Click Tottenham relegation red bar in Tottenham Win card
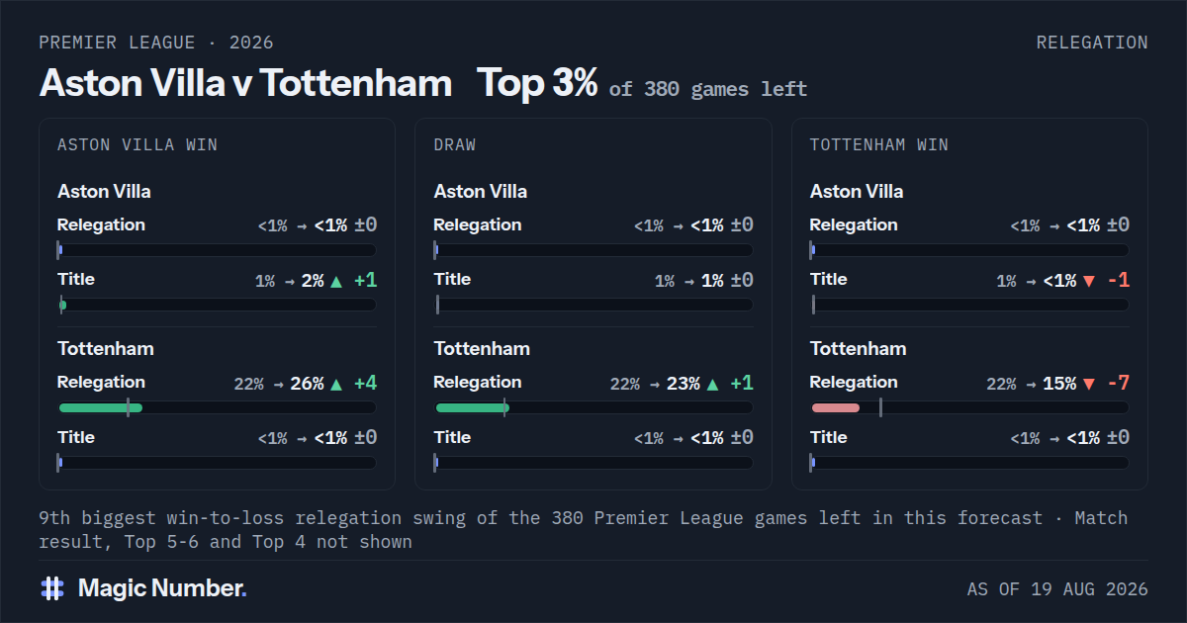Screen dimensions: 1187x623 pos(836,407)
